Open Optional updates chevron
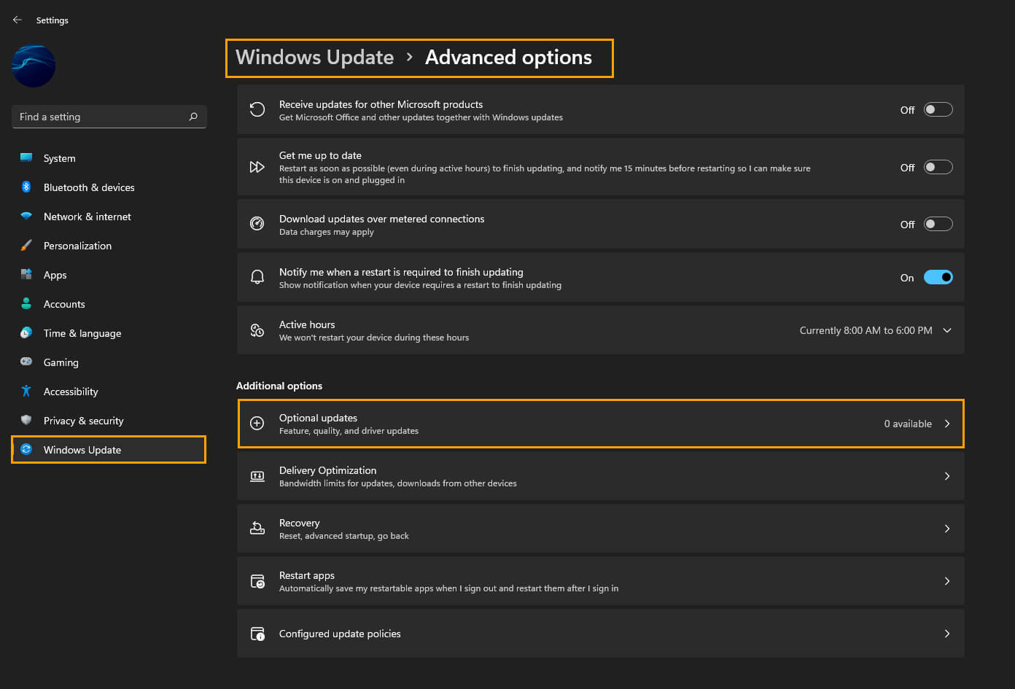This screenshot has height=689, width=1015. coord(947,424)
